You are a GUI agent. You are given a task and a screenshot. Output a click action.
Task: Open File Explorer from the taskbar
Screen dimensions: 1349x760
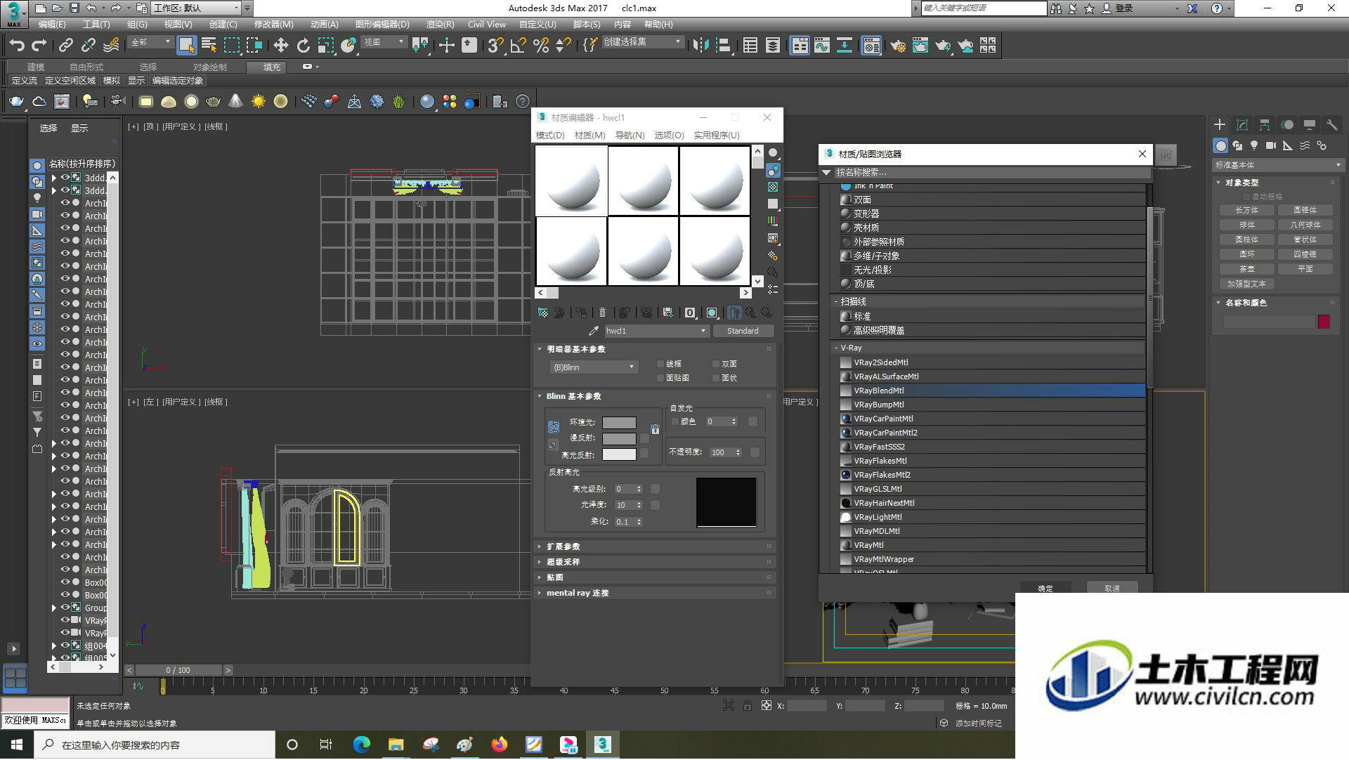(x=396, y=745)
